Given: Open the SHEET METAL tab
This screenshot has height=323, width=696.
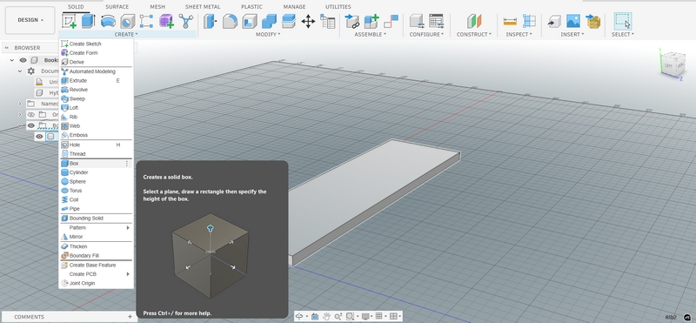Looking at the screenshot, I should point(203,7).
